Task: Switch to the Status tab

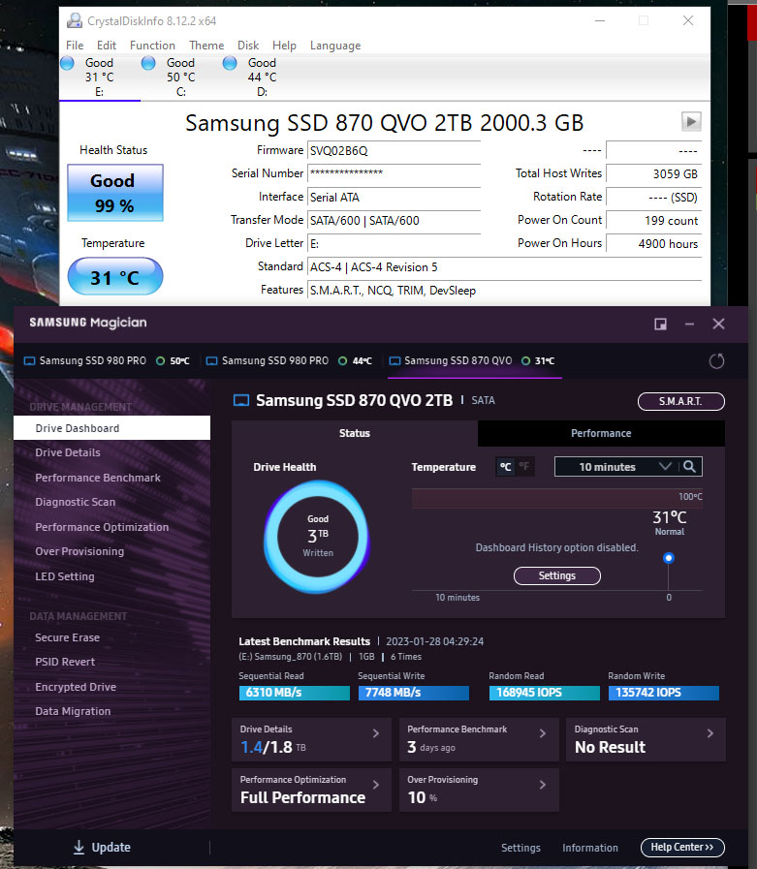Action: [x=355, y=433]
